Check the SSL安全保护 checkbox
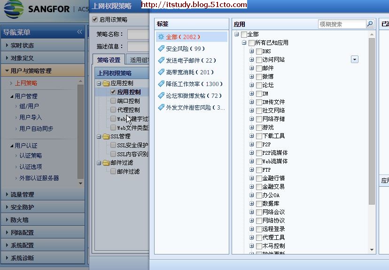The height and width of the screenshot is (270, 389). [113, 145]
